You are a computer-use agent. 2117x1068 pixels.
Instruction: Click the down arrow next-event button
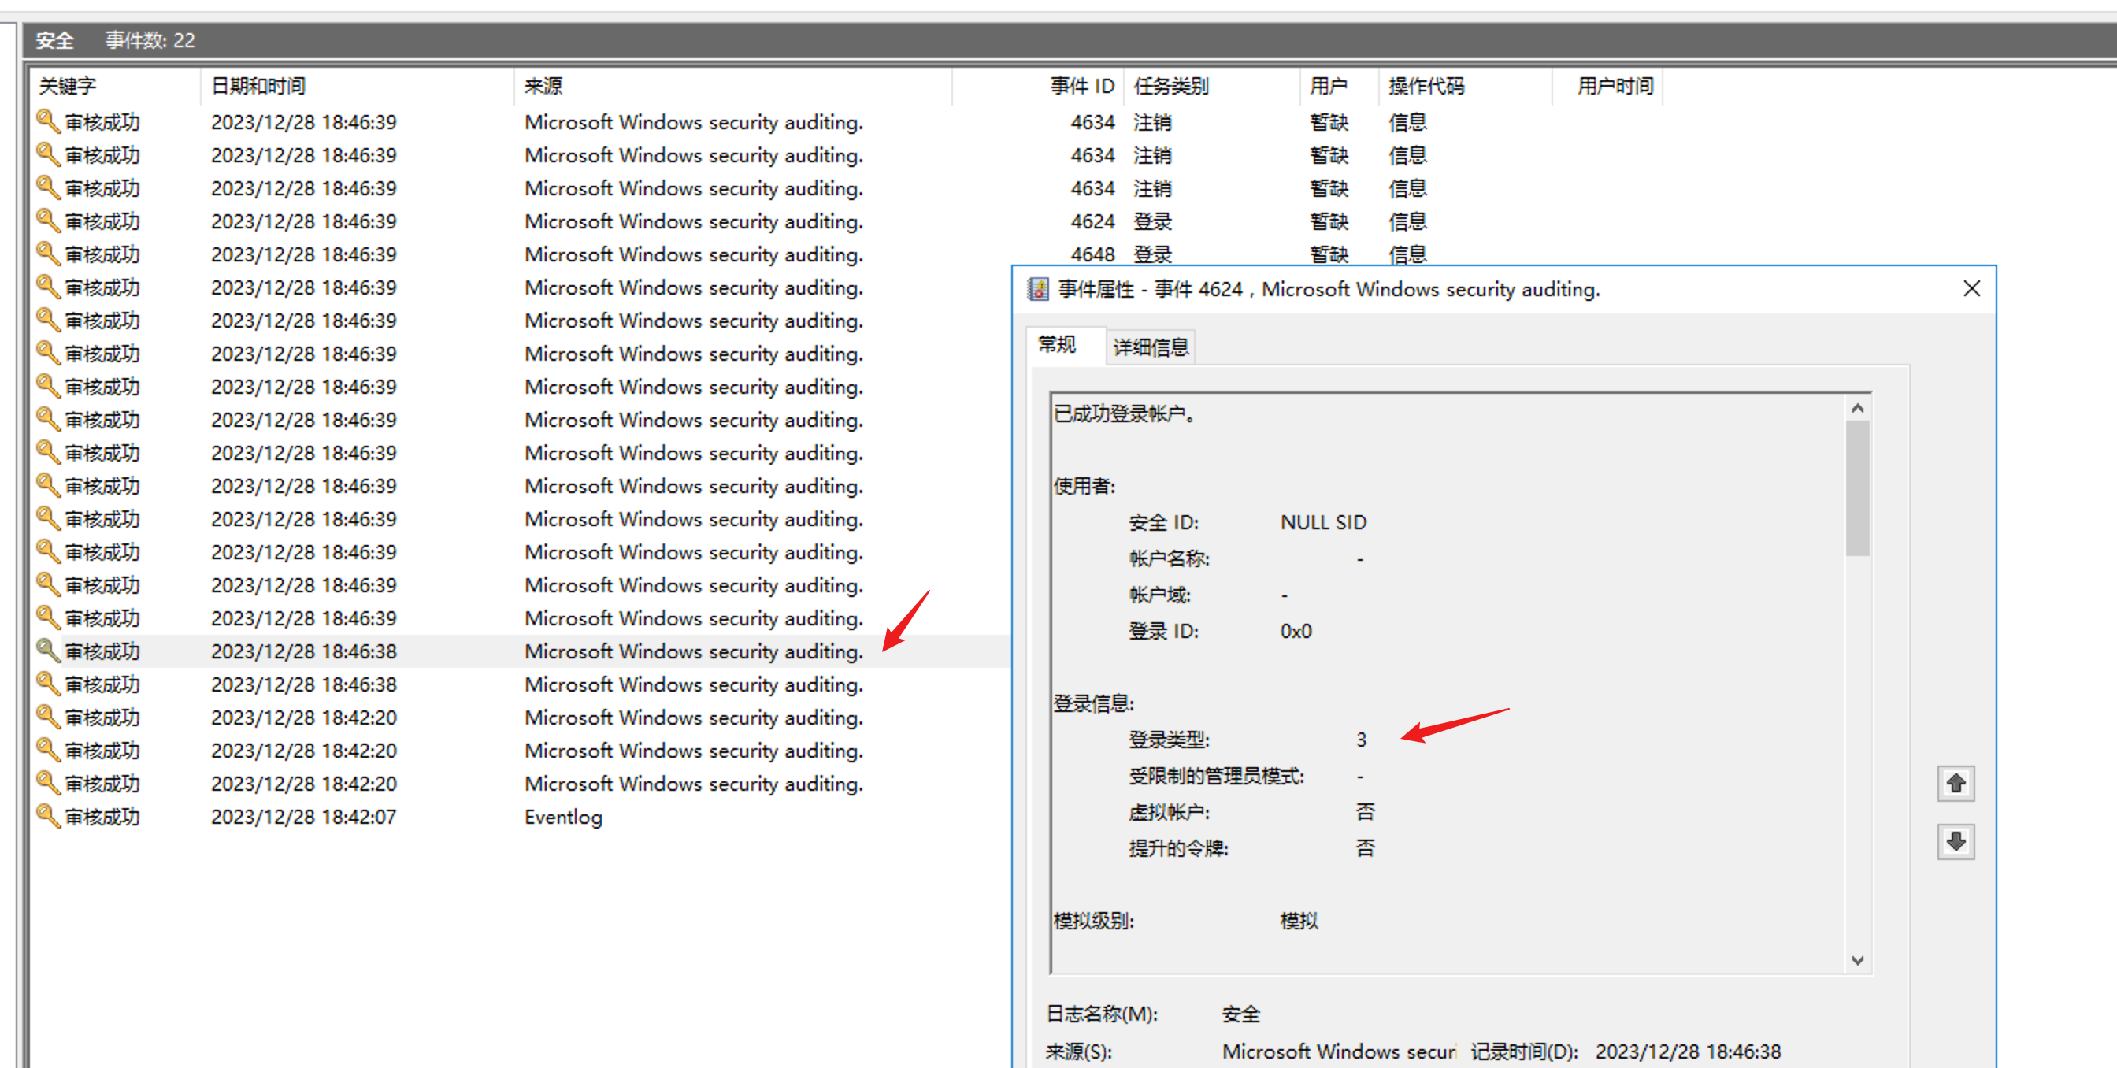(1955, 841)
